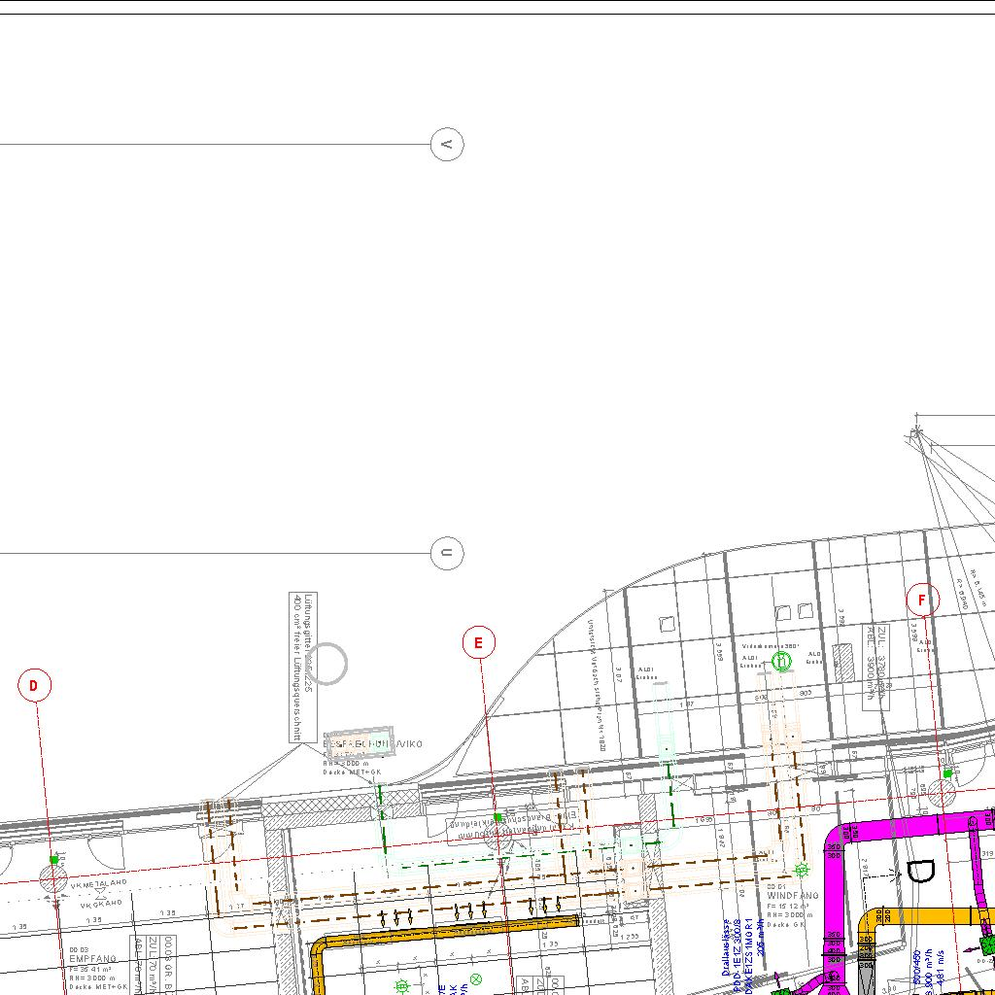Select the green air diffuser symbol near WINDFANG
Image resolution: width=995 pixels, height=995 pixels.
click(802, 869)
